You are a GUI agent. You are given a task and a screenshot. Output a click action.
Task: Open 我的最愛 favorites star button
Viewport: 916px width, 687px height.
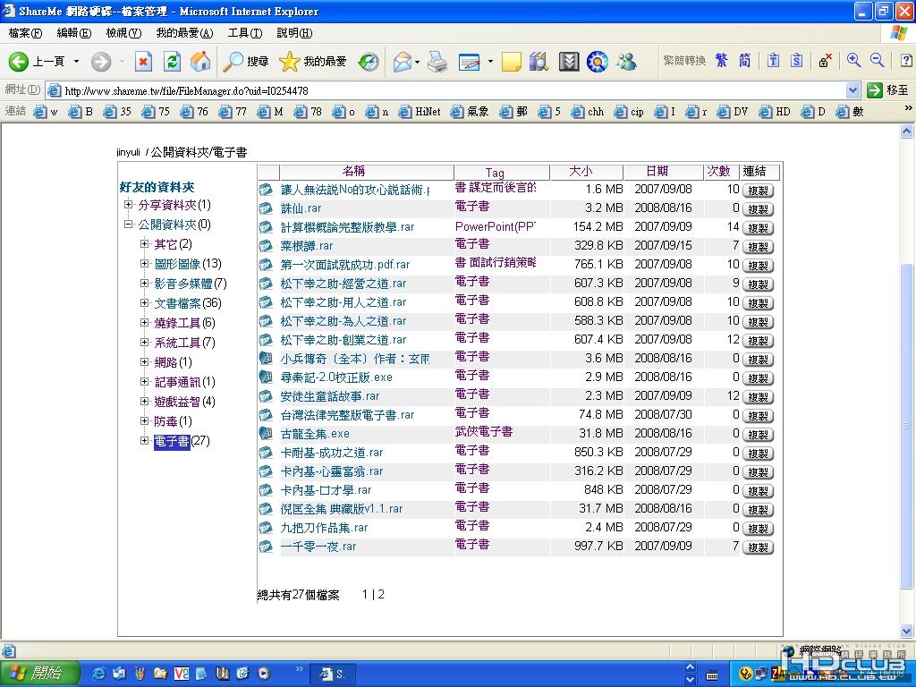tap(313, 61)
